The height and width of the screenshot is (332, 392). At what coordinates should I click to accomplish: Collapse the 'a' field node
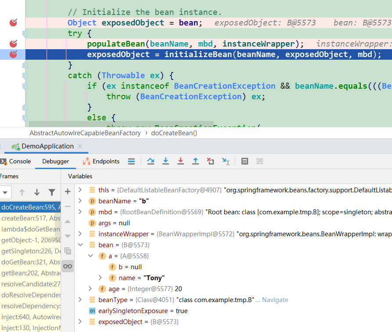(x=91, y=256)
